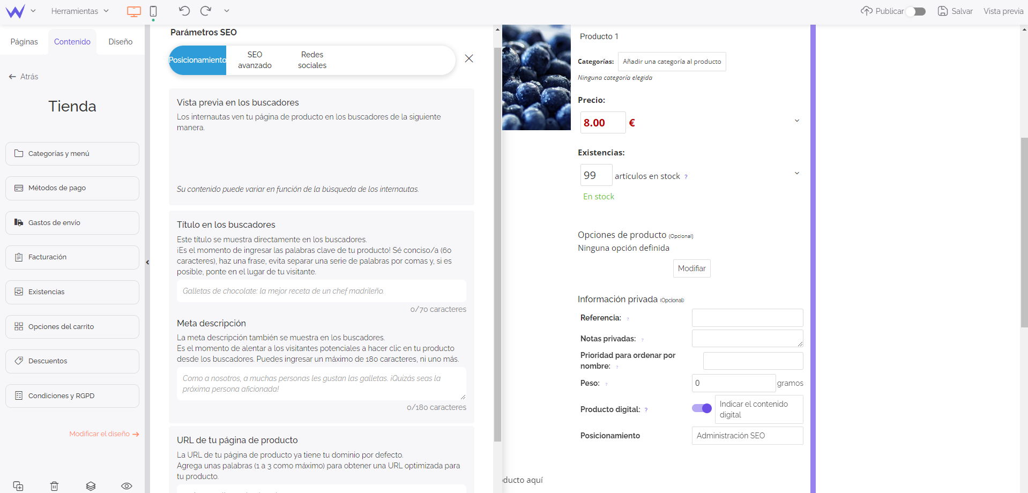
Task: Toggle the Publicar switch
Action: coord(916,11)
